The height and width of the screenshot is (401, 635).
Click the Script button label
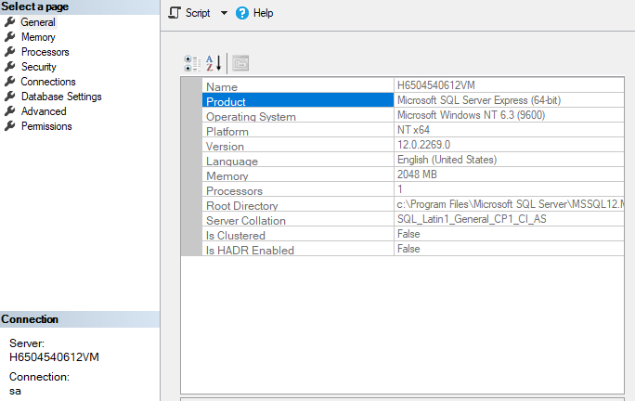coord(198,13)
